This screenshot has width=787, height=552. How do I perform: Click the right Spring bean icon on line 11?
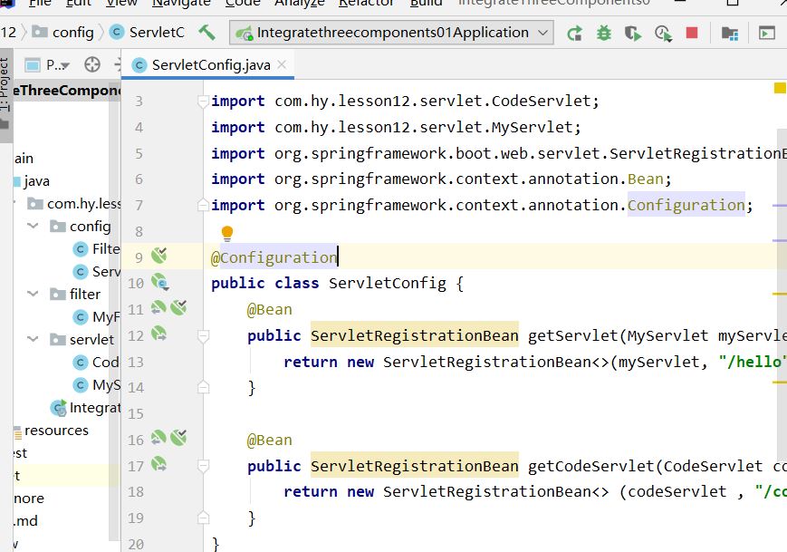pyautogui.click(x=178, y=307)
